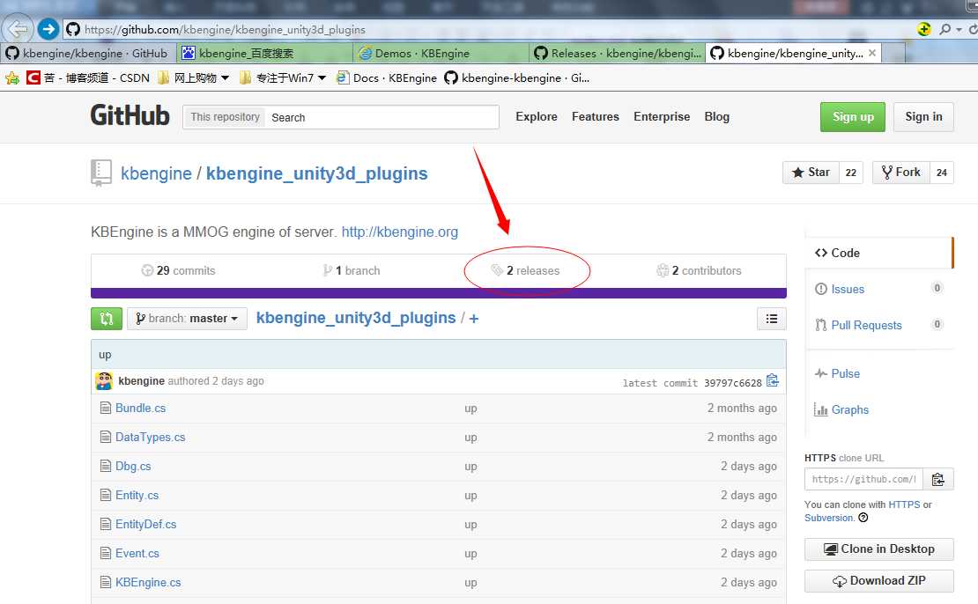Open the Event.cs file
Image resolution: width=978 pixels, height=604 pixels.
pos(137,554)
